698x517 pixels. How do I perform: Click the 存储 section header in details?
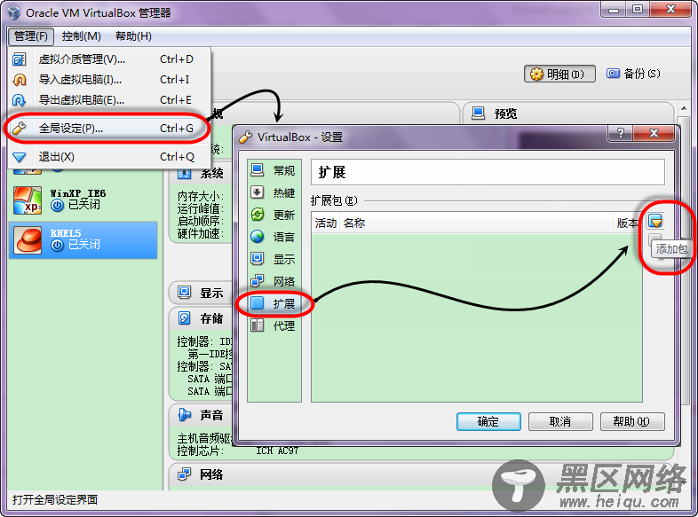tap(211, 318)
